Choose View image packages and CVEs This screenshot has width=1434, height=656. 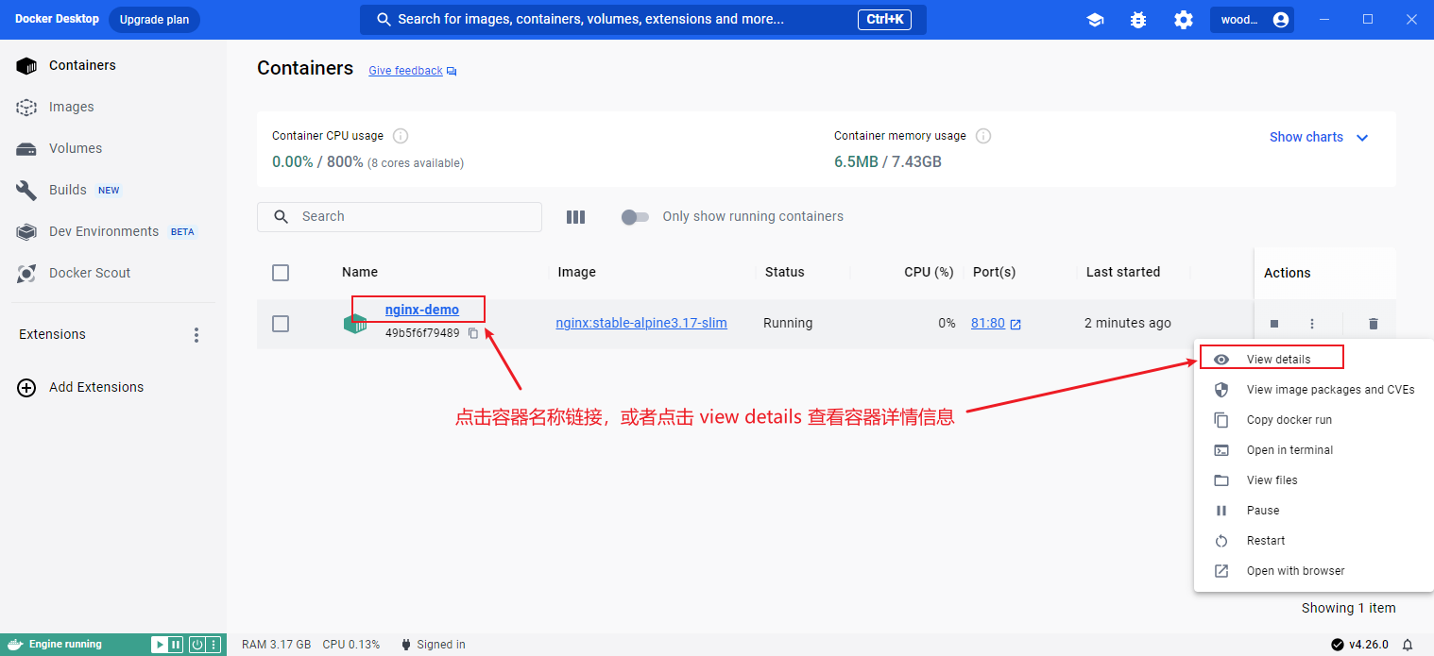tap(1314, 390)
